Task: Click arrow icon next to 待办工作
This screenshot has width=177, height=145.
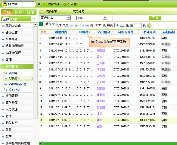Action: [3, 33]
